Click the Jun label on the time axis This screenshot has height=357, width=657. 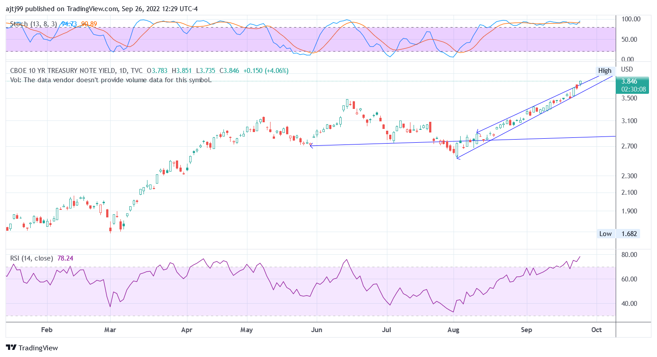(x=317, y=330)
